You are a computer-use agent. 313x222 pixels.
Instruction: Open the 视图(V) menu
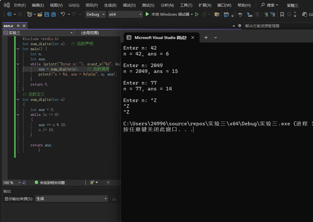56,5
